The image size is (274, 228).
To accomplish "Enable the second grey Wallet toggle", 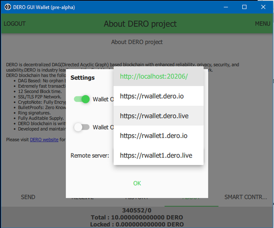I will click(x=82, y=127).
